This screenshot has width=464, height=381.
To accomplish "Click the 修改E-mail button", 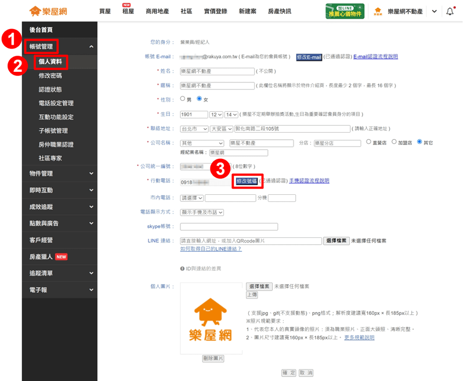I will 309,57.
